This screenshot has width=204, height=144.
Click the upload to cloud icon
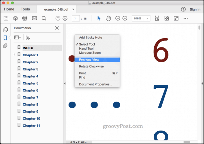[x=15, y=18]
